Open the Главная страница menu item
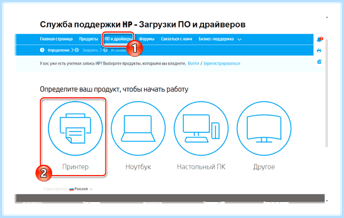 [x=56, y=39]
